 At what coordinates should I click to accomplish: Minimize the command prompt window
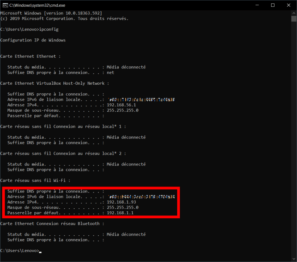(x=256, y=5)
